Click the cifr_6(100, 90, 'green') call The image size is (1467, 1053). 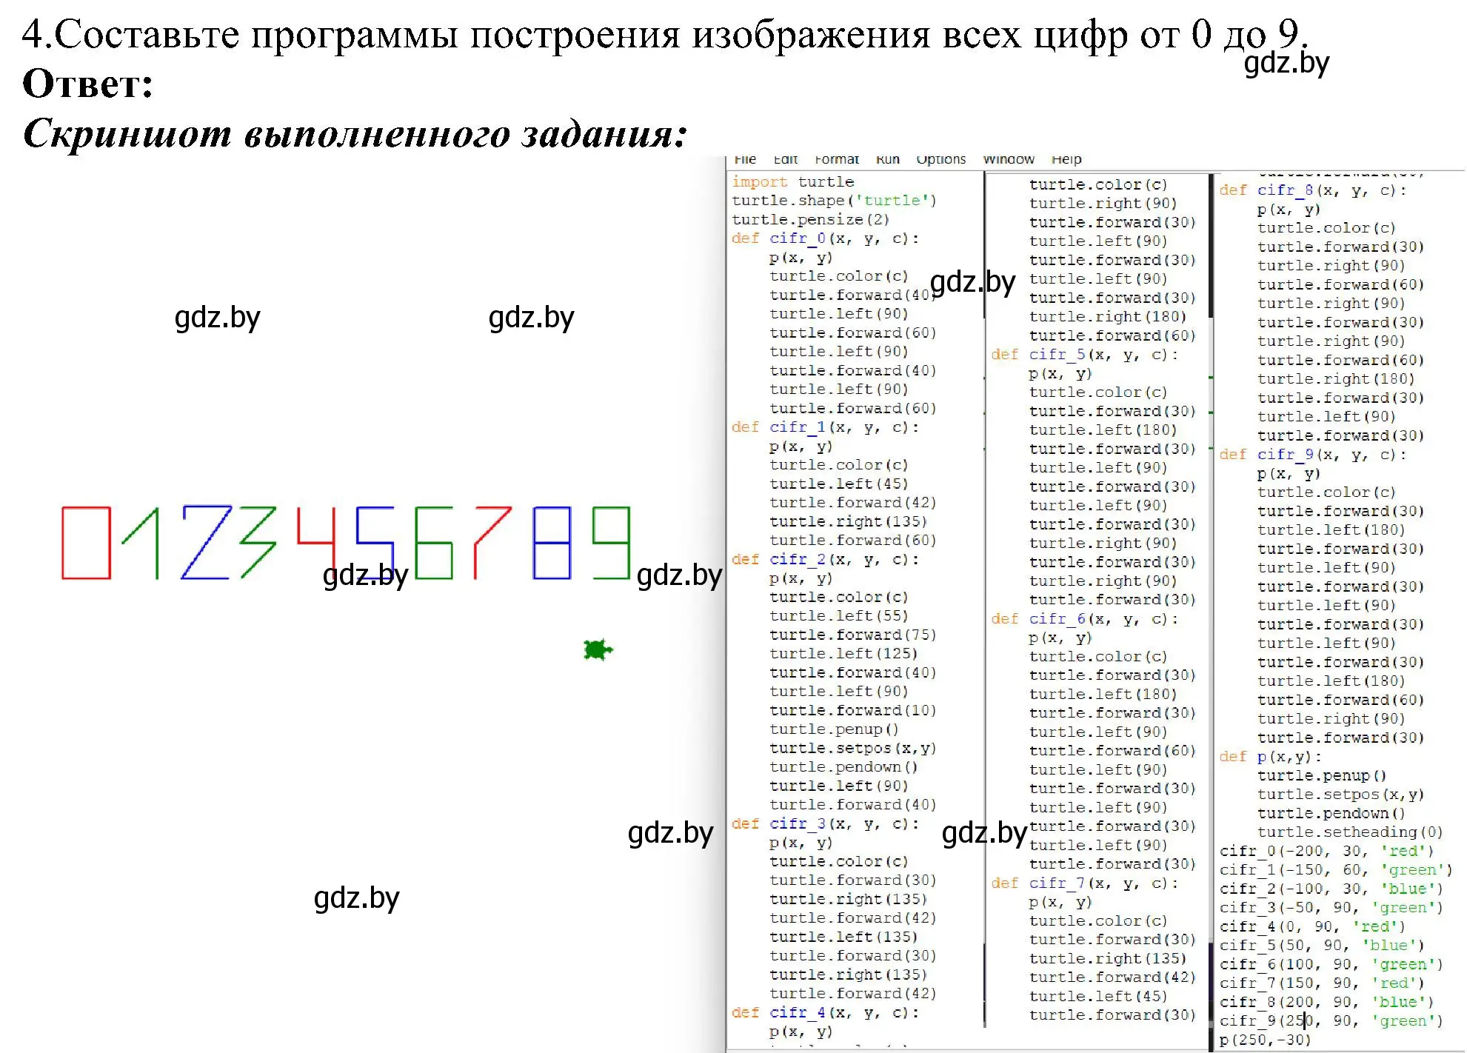click(x=1331, y=964)
